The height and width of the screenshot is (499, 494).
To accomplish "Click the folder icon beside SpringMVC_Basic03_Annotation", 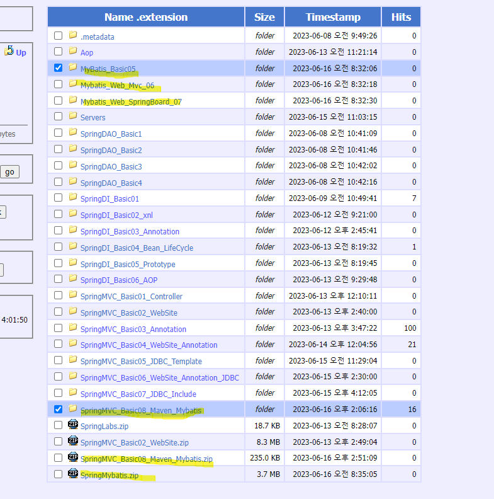I will click(x=73, y=327).
